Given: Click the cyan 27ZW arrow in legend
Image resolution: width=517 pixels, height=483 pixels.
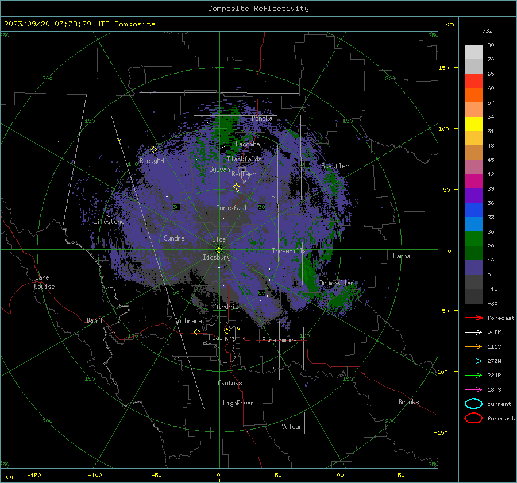Looking at the screenshot, I should (473, 361).
